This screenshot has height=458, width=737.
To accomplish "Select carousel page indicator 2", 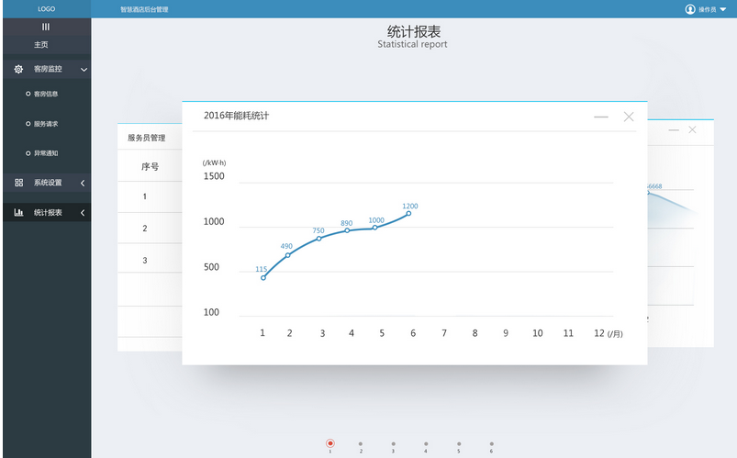I will click(x=361, y=443).
